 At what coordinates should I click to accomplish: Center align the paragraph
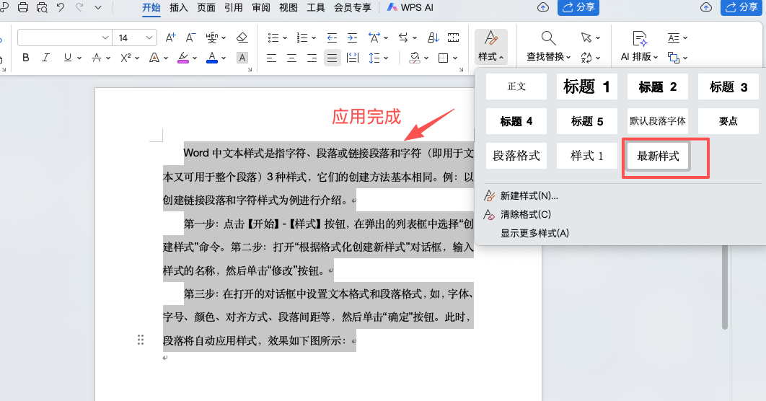coord(291,58)
